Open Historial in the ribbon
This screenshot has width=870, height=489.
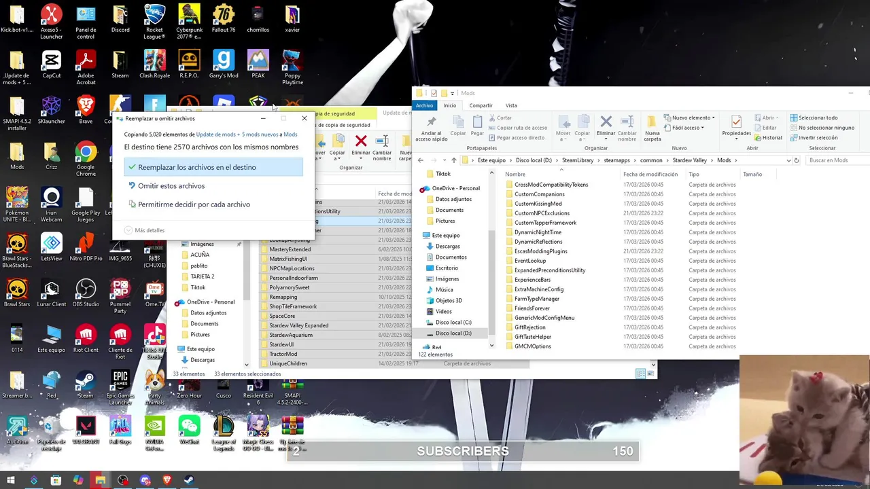point(767,137)
